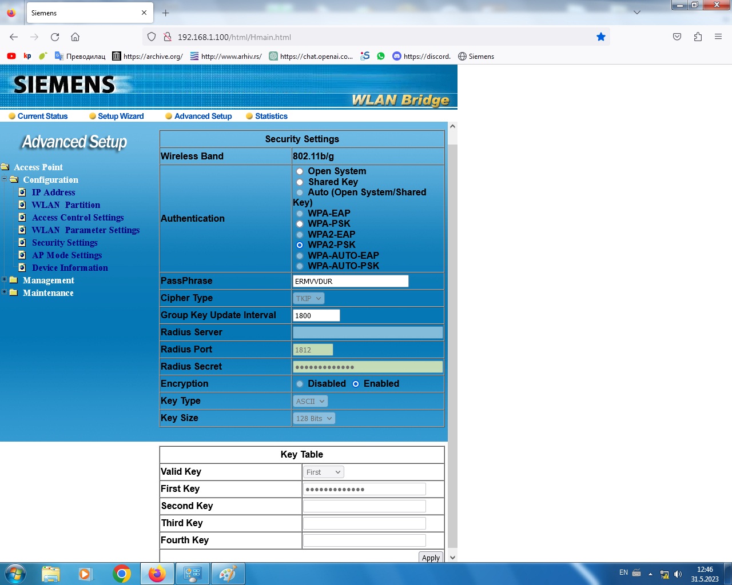732x585 pixels.
Task: Reload the current page
Action: (x=55, y=37)
